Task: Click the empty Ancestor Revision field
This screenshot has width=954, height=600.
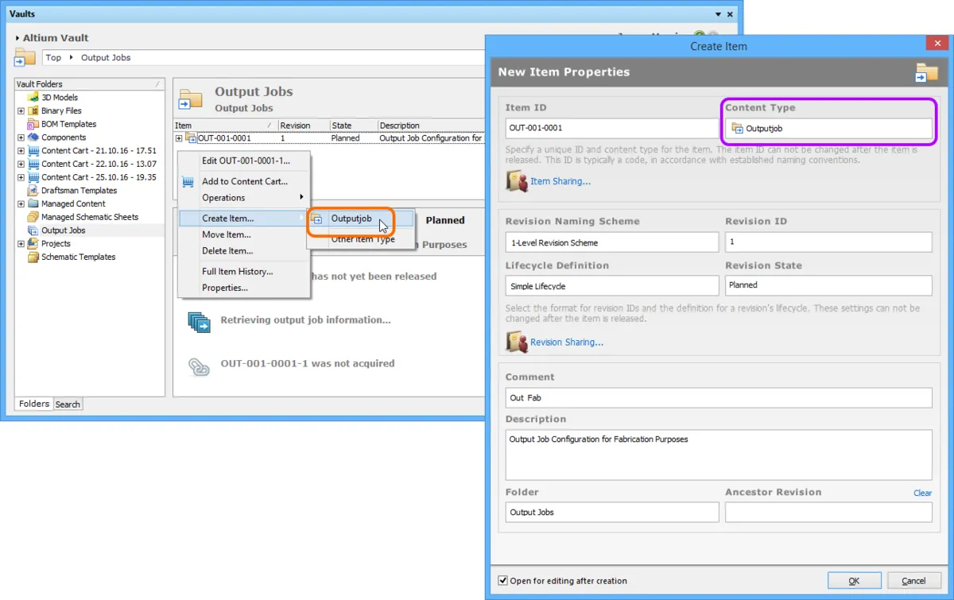Action: tap(828, 513)
